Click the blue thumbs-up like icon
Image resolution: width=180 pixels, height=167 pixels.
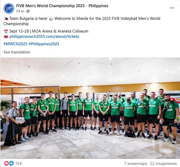click(11, 163)
